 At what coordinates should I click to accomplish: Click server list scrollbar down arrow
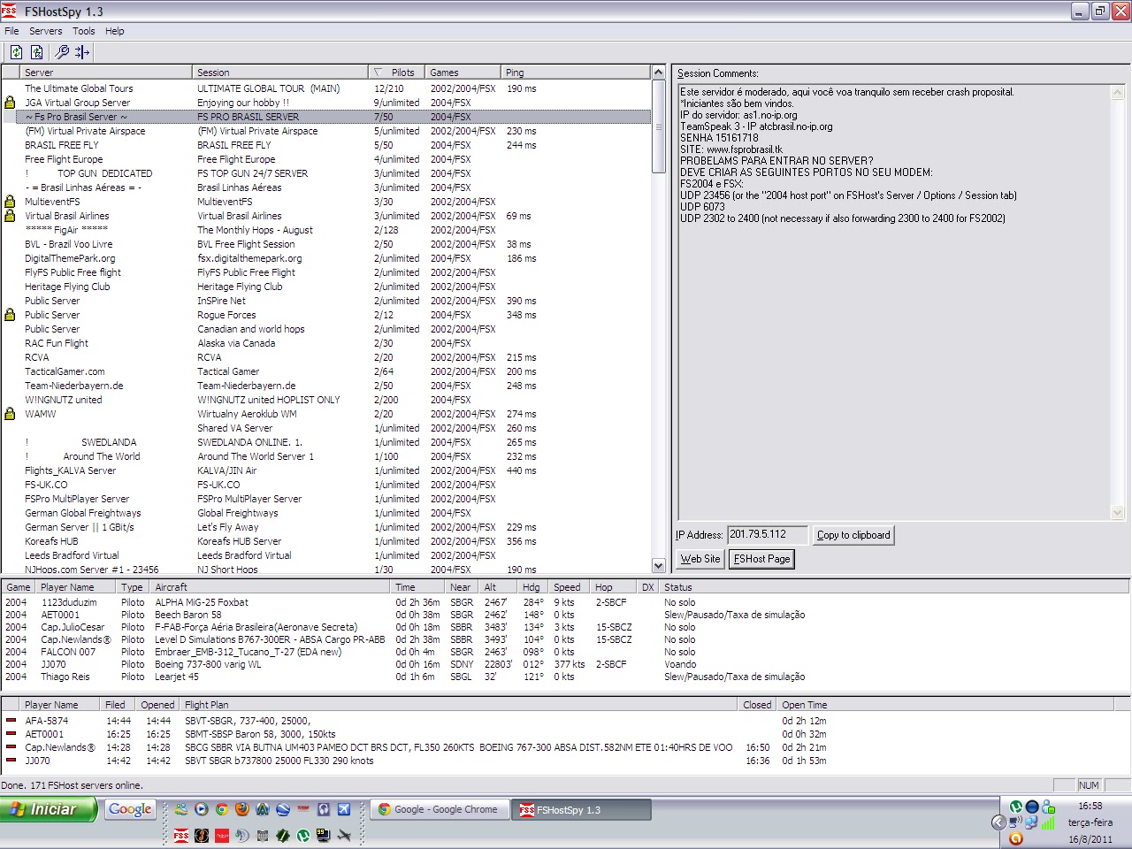click(658, 566)
